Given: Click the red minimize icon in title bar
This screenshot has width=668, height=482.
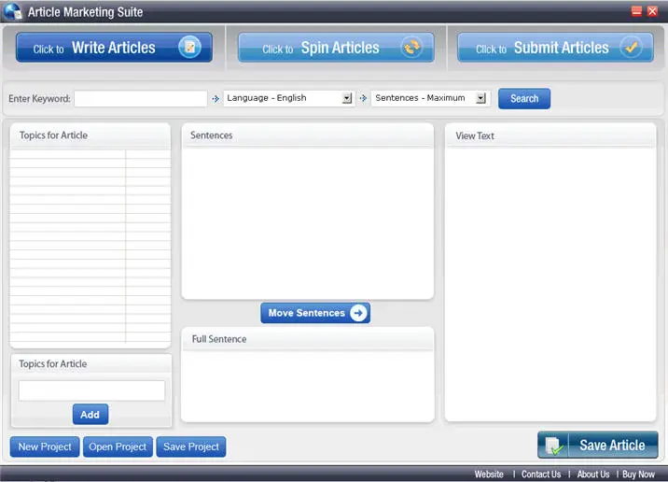Looking at the screenshot, I should click(636, 11).
